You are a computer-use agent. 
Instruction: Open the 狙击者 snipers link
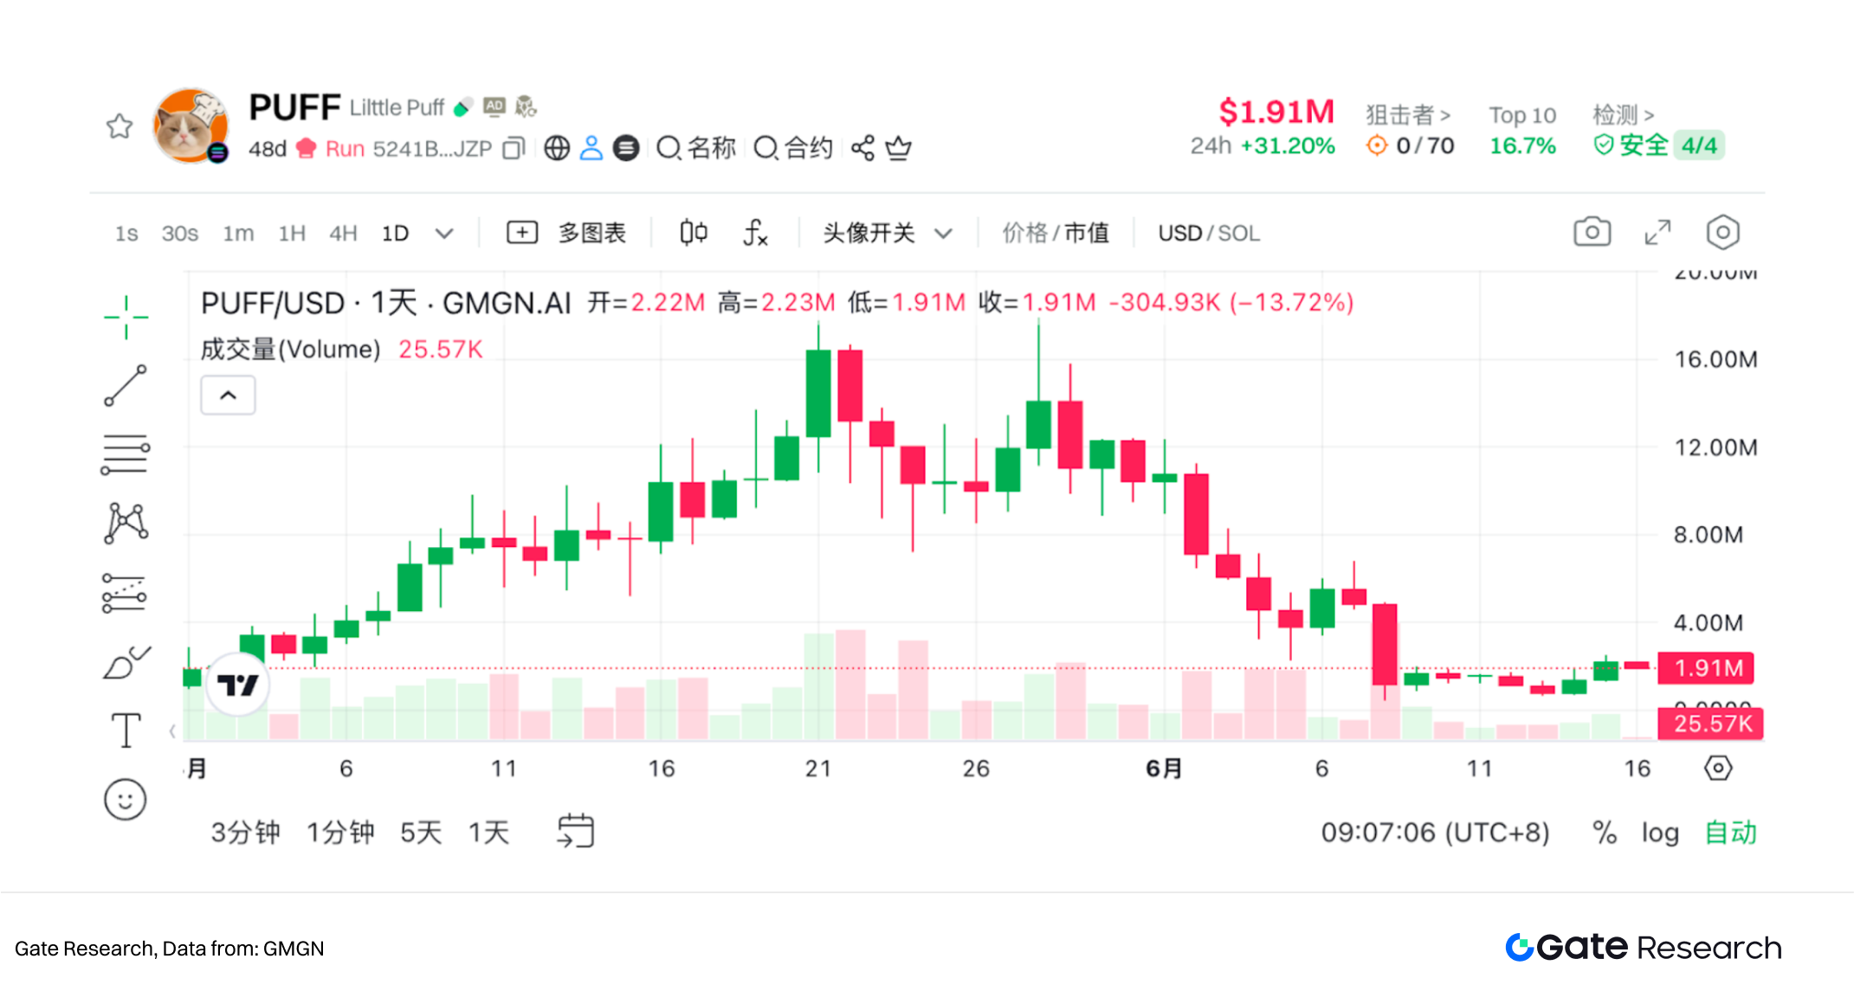tap(1407, 115)
